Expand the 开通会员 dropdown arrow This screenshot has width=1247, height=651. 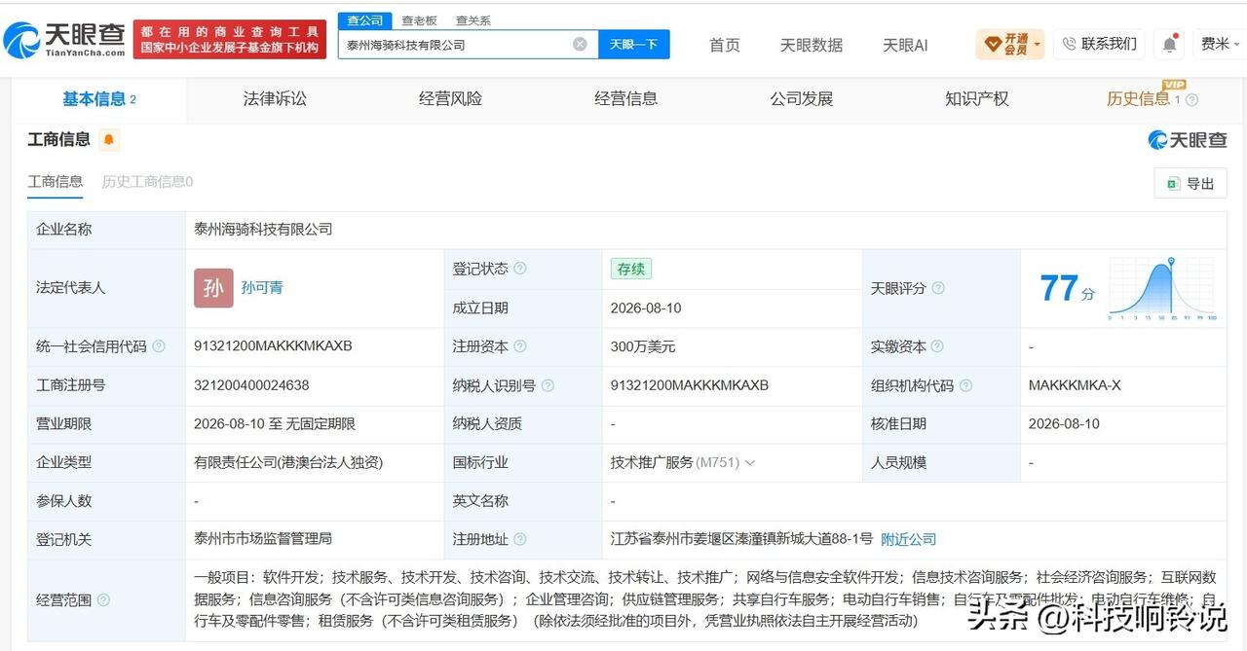[x=1038, y=45]
